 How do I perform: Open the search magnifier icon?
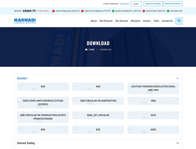coord(179,21)
